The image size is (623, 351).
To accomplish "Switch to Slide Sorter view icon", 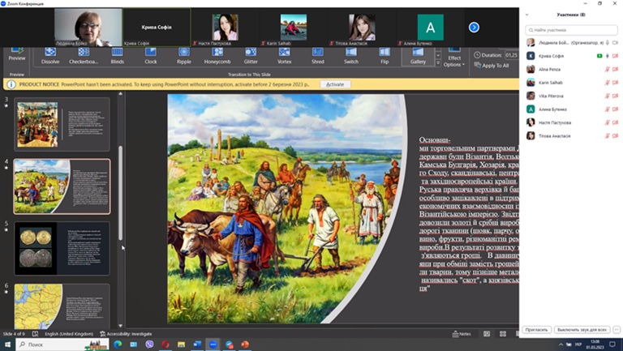I will point(503,334).
